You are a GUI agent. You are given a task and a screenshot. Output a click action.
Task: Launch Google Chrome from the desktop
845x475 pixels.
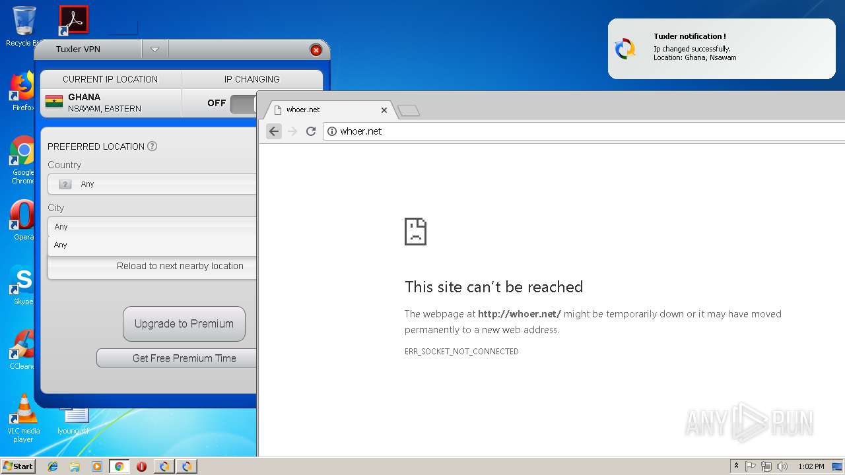tap(22, 160)
